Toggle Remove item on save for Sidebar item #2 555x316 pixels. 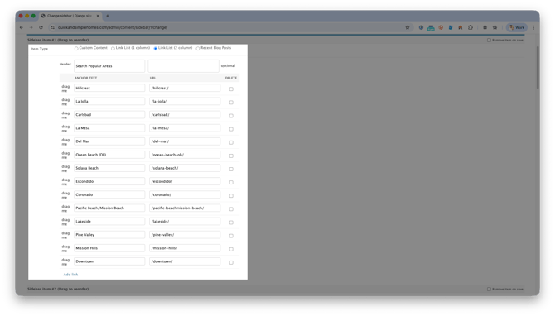489,290
